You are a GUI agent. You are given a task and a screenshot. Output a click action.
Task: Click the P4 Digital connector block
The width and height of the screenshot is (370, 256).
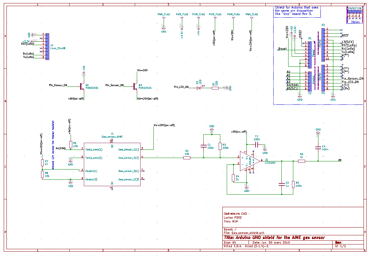pos(323,78)
